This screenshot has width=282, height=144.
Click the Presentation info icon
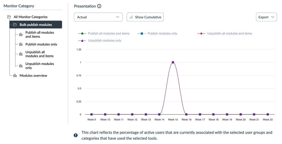99,6
